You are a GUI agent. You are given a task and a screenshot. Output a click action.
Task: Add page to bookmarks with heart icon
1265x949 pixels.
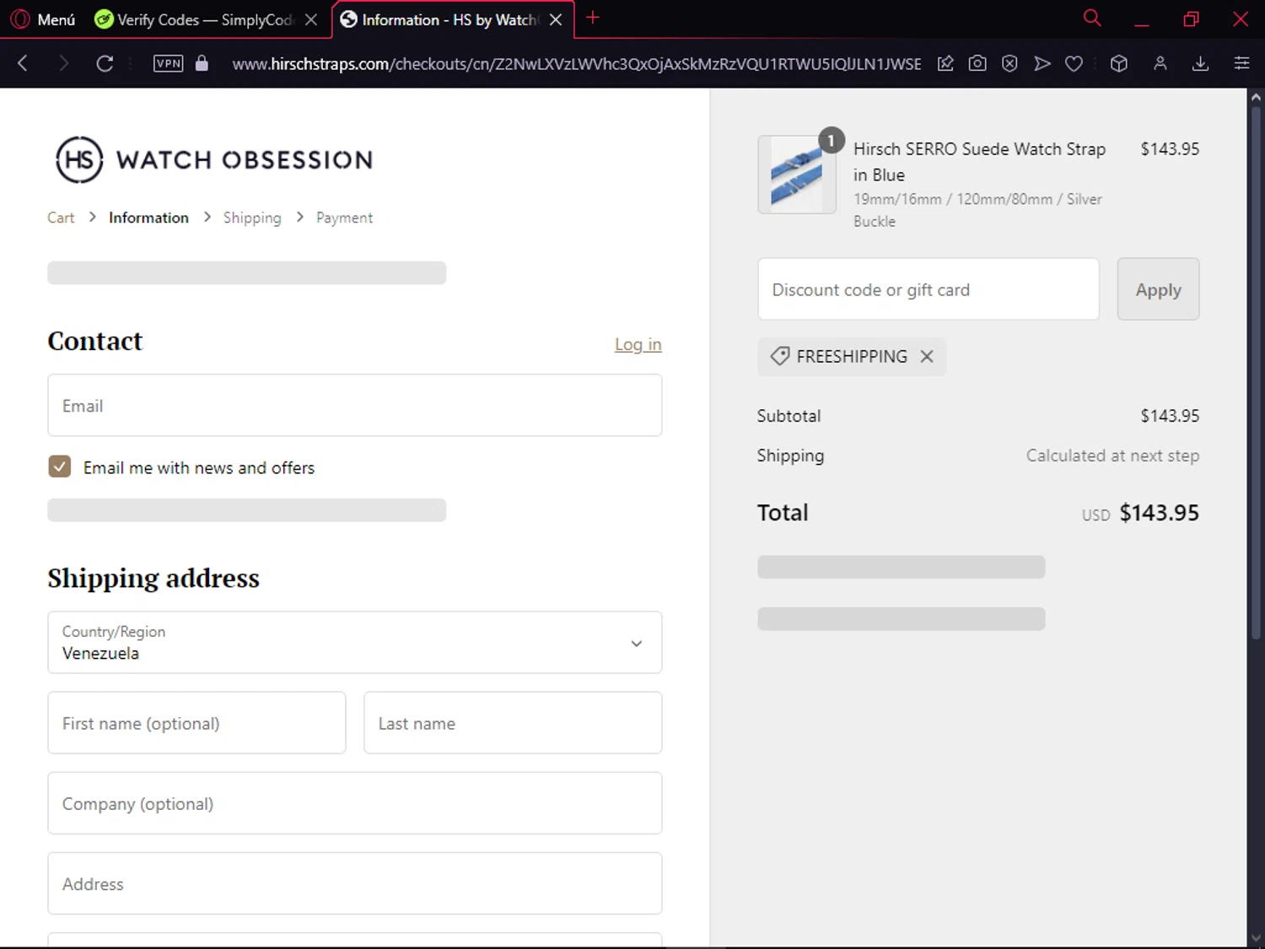coord(1074,63)
